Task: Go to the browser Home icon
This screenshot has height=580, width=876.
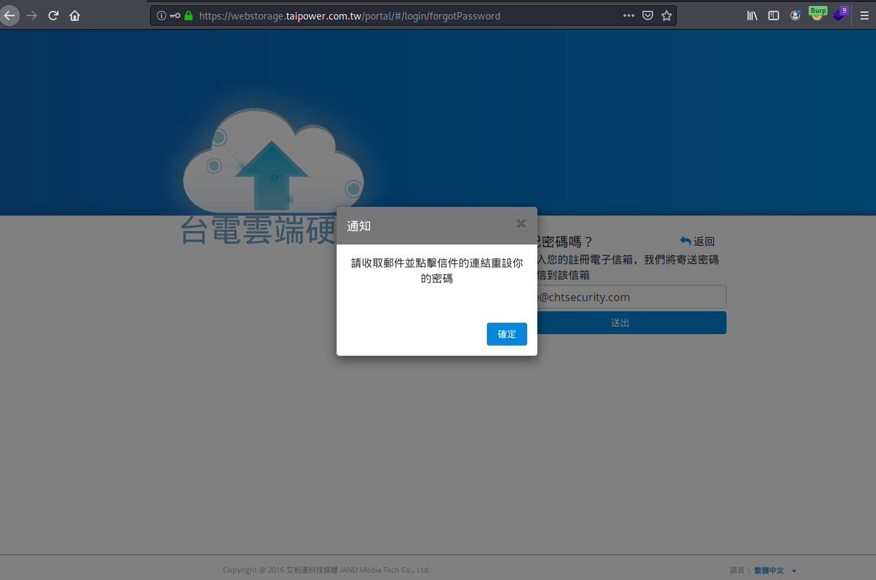Action: click(75, 15)
